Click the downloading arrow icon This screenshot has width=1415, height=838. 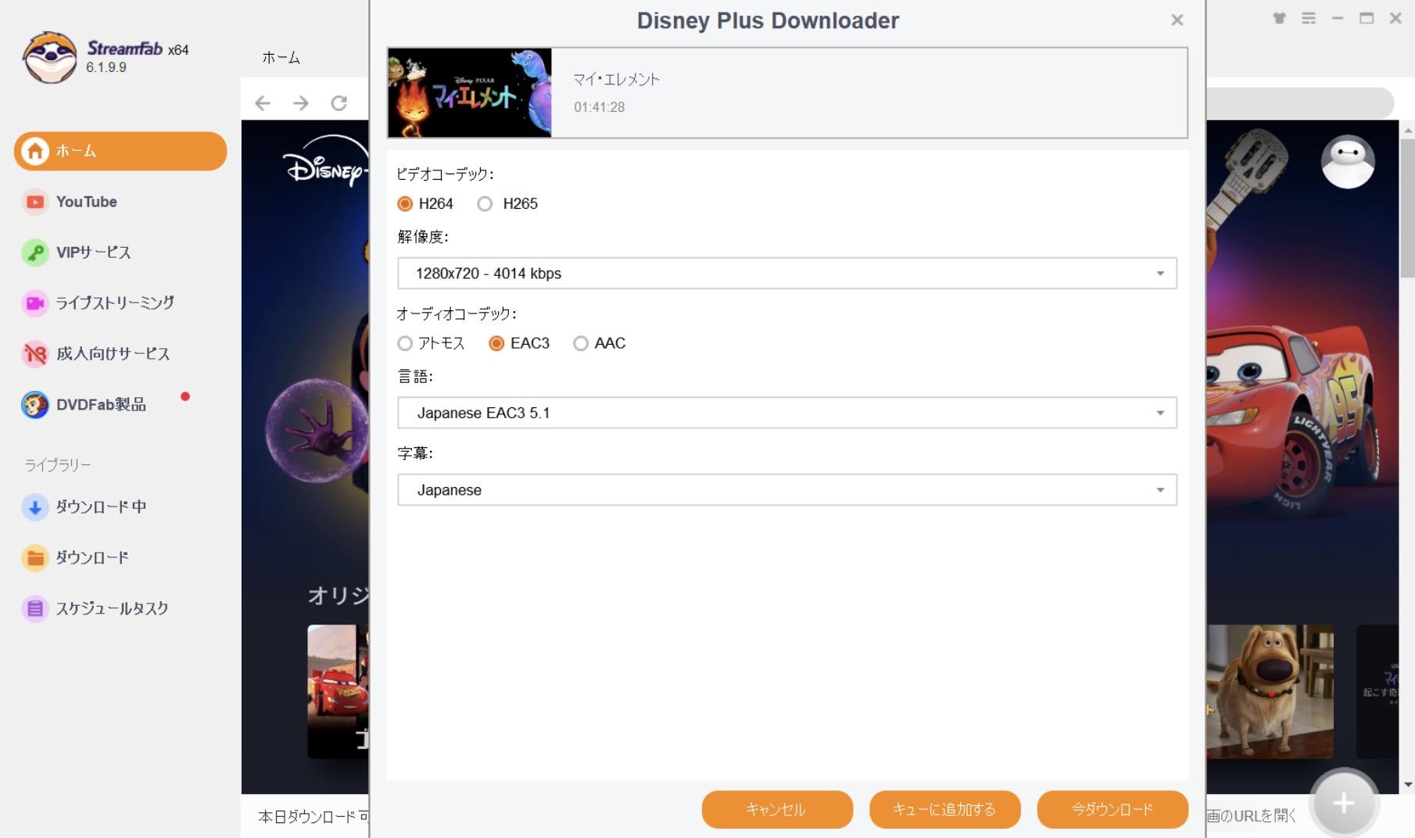pyautogui.click(x=34, y=507)
